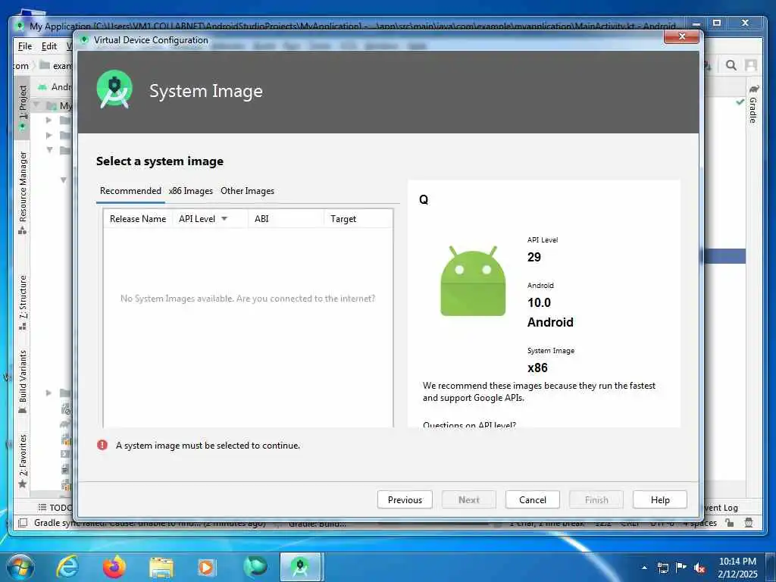
Task: Open the 1: Project tool window tab
Action: point(23,108)
